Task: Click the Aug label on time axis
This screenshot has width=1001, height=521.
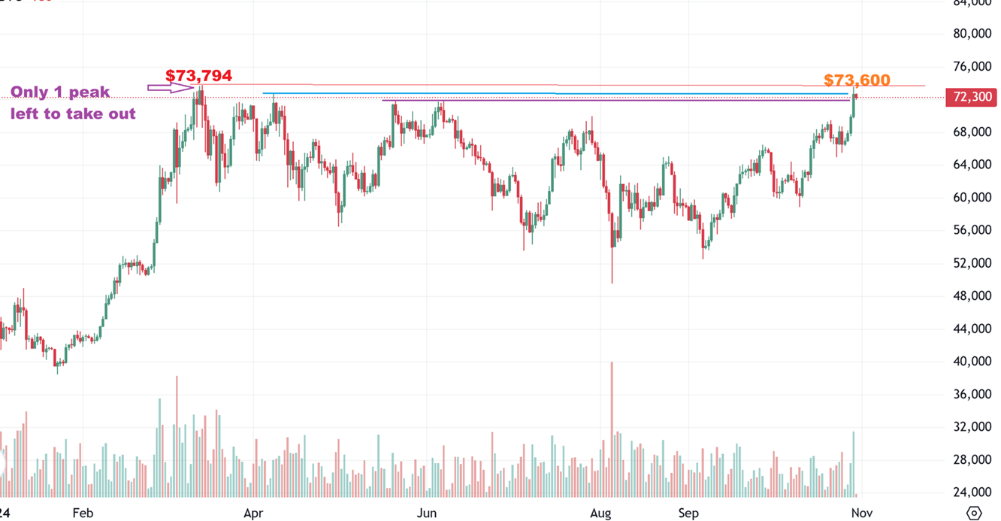Action: 600,513
